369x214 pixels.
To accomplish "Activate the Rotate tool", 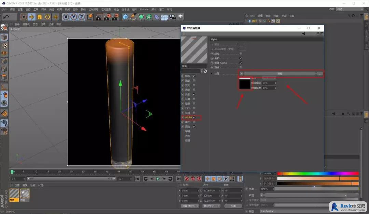I will pyautogui.click(x=47, y=17).
